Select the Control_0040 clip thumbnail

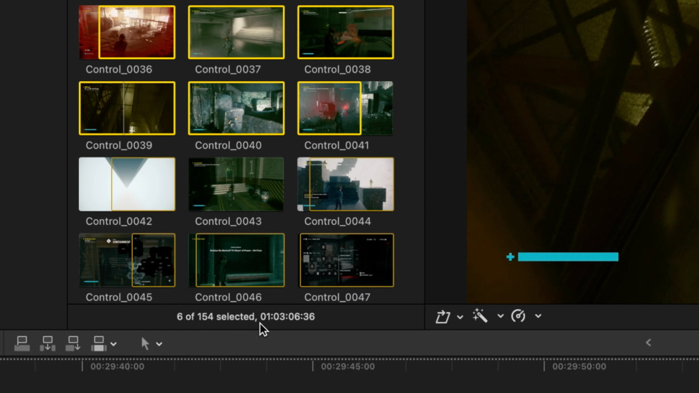[x=236, y=108]
